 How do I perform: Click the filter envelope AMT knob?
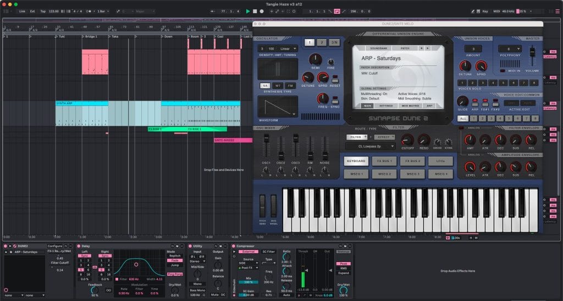[x=470, y=140]
